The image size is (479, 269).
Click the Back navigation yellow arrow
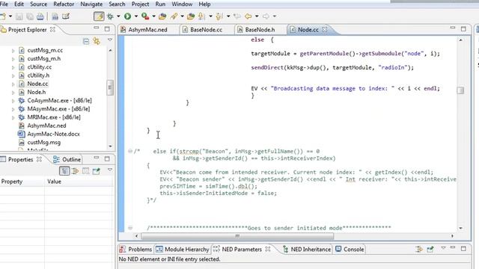pos(248,16)
